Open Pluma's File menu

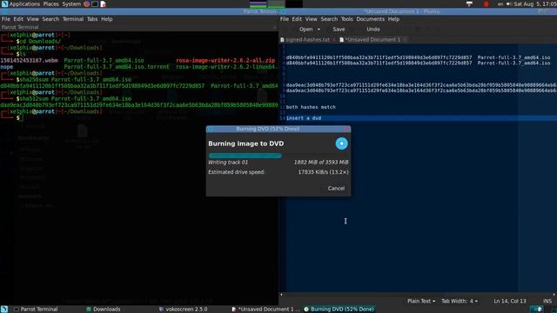click(x=285, y=19)
